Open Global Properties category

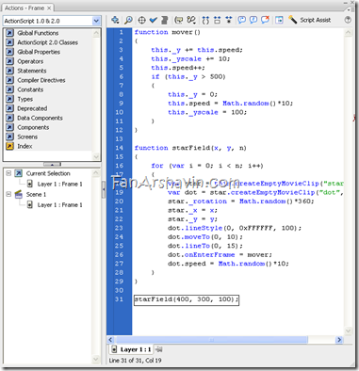[39, 52]
